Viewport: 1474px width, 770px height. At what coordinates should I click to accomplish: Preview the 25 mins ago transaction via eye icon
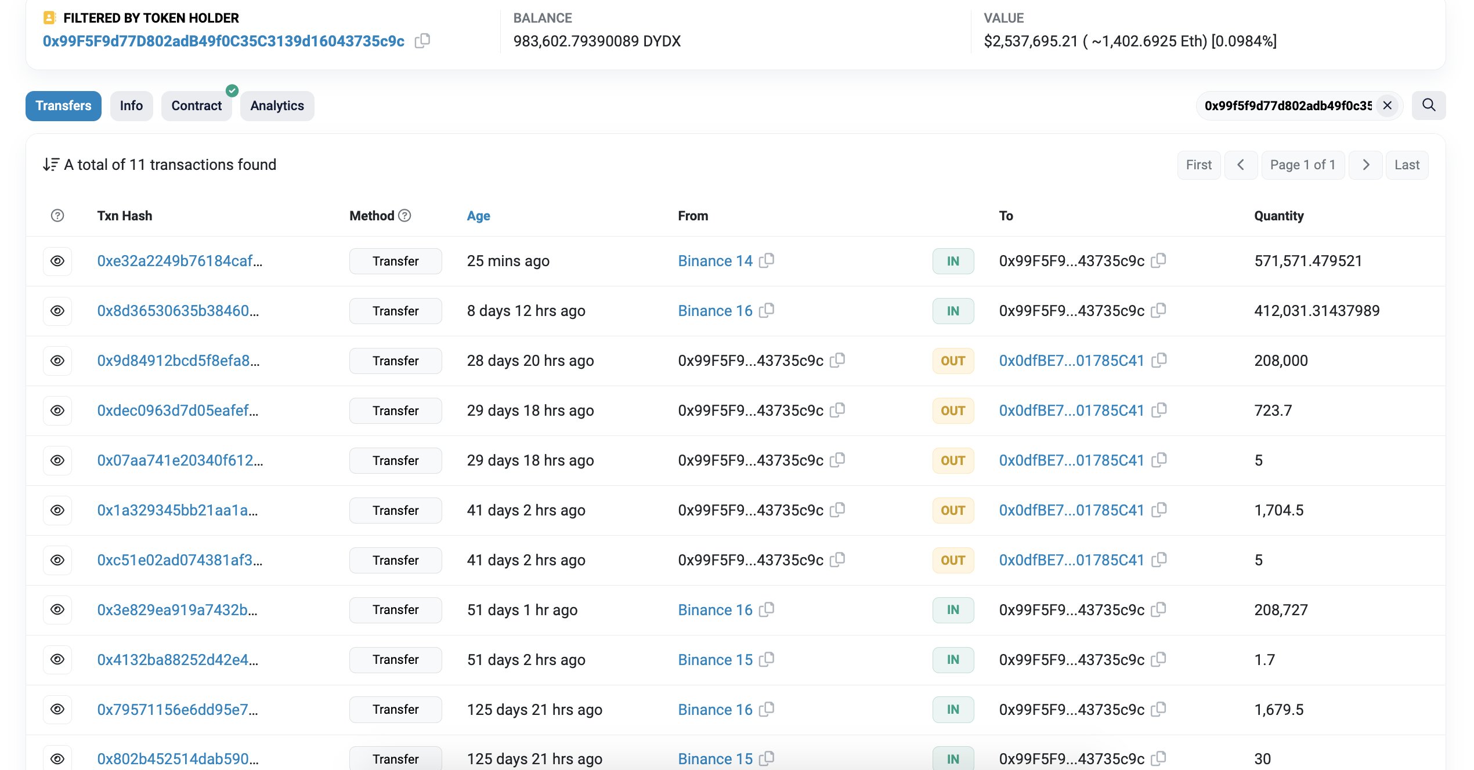pyautogui.click(x=57, y=261)
